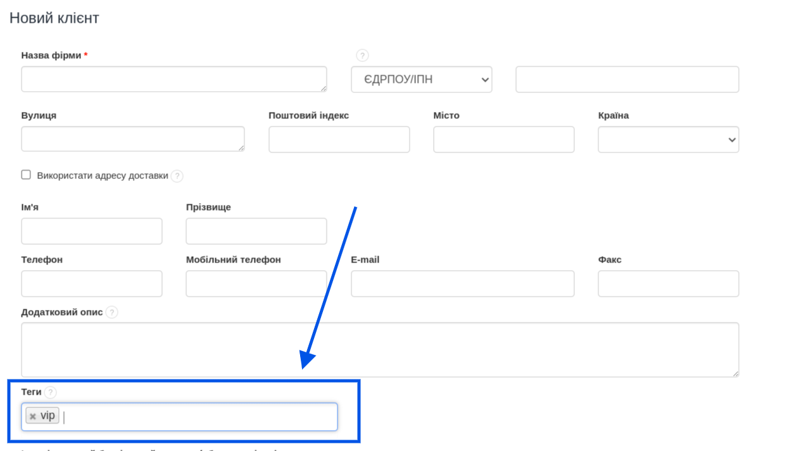
Task: Expand the Країна dropdown
Action: click(x=668, y=139)
